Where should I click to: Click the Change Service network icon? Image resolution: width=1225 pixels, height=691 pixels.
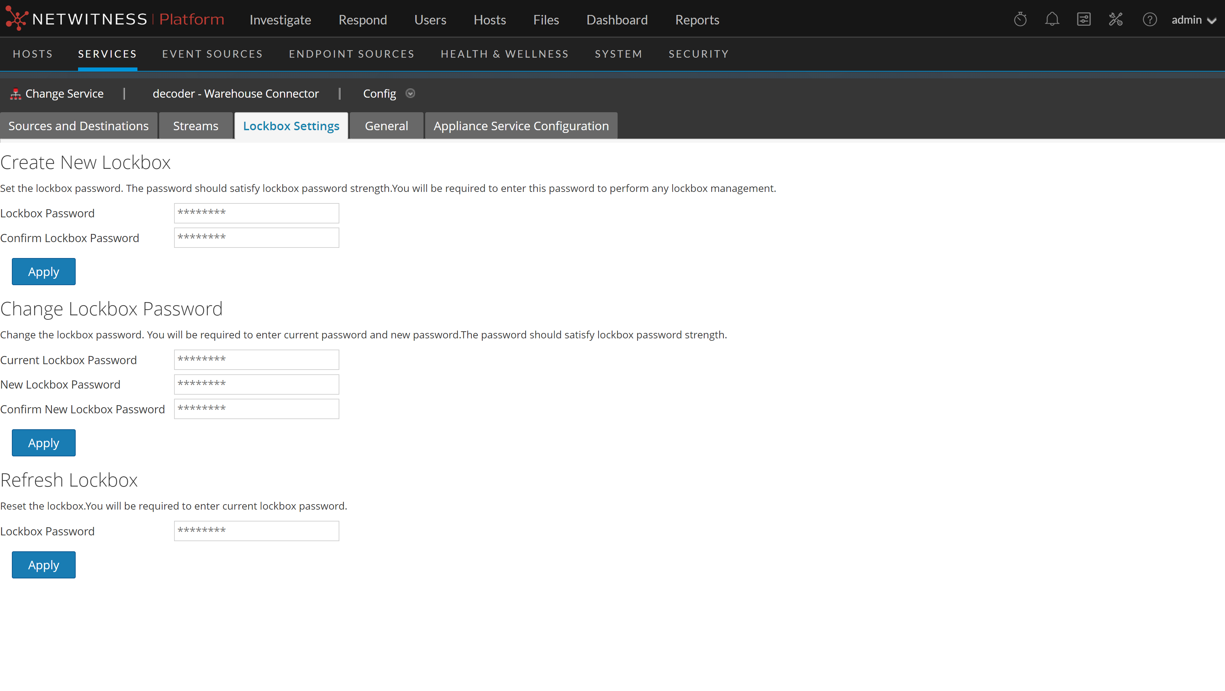pyautogui.click(x=16, y=94)
